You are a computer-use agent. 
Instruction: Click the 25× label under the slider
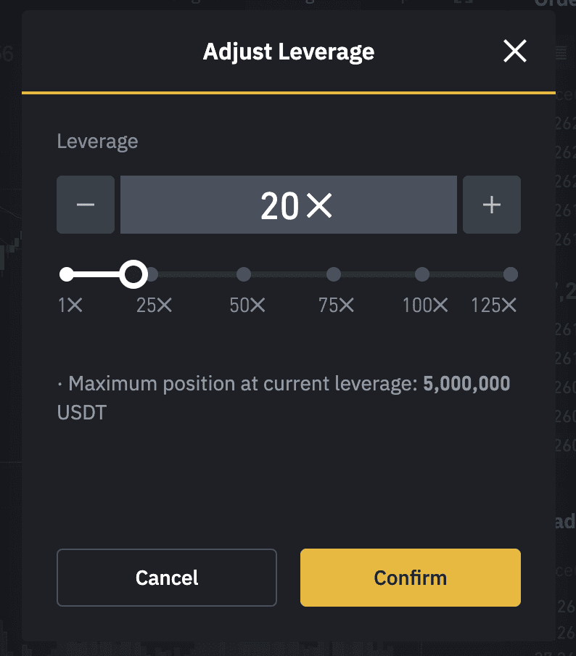tap(155, 306)
